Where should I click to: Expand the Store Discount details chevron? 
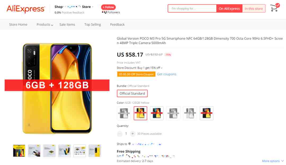(162, 68)
